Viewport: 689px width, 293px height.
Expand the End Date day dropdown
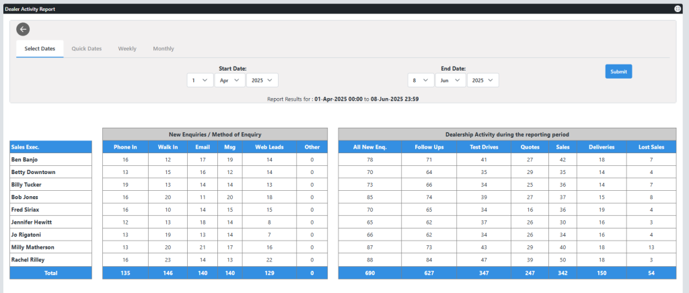click(x=420, y=81)
